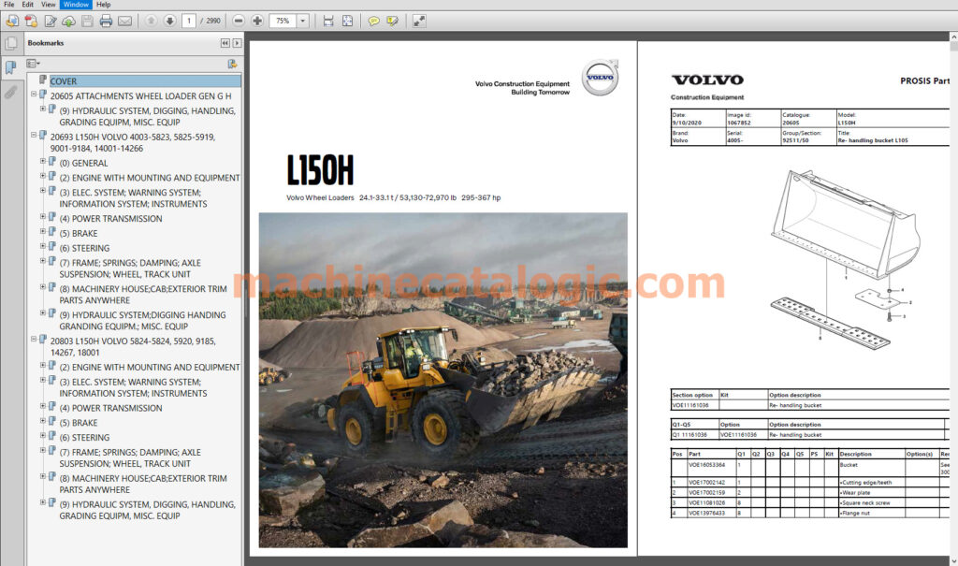This screenshot has height=566, width=958.
Task: Collapse the Bookmarks pane with double-arrow button
Action: click(x=225, y=43)
